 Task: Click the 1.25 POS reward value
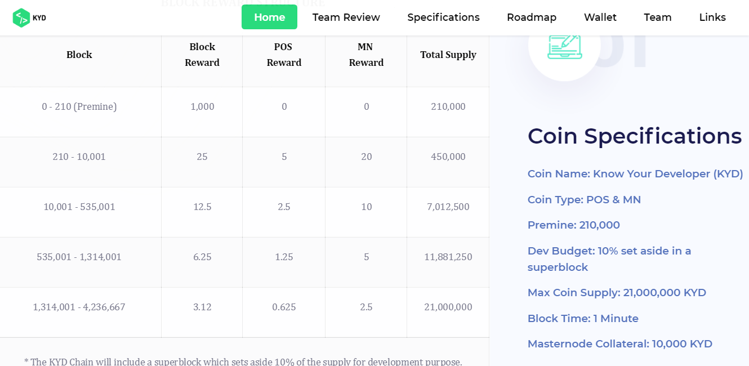pos(284,257)
